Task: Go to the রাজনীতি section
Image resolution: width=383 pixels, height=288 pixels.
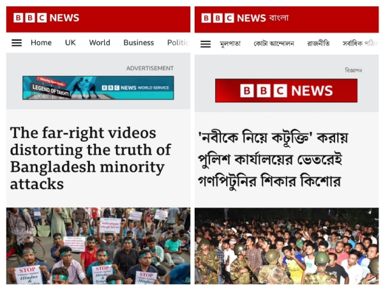Action: pos(319,43)
